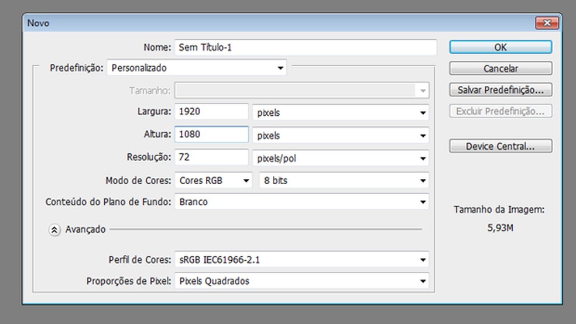
Task: Open the Predefinição dropdown
Action: [196, 68]
